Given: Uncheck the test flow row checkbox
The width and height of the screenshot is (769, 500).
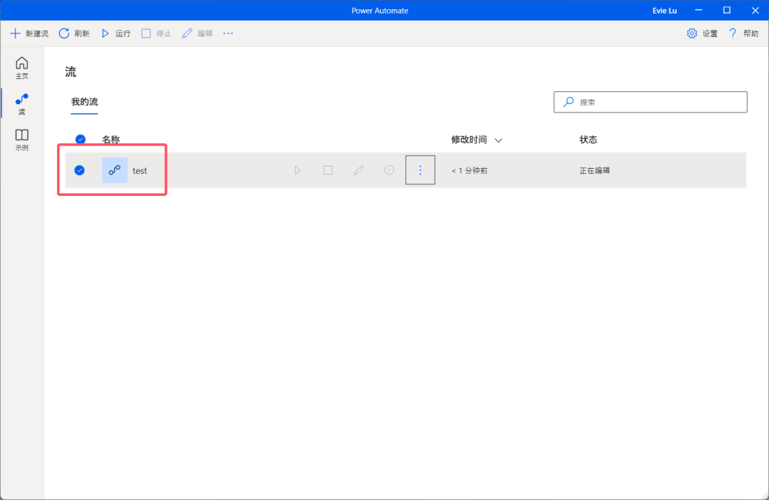Looking at the screenshot, I should pyautogui.click(x=80, y=170).
